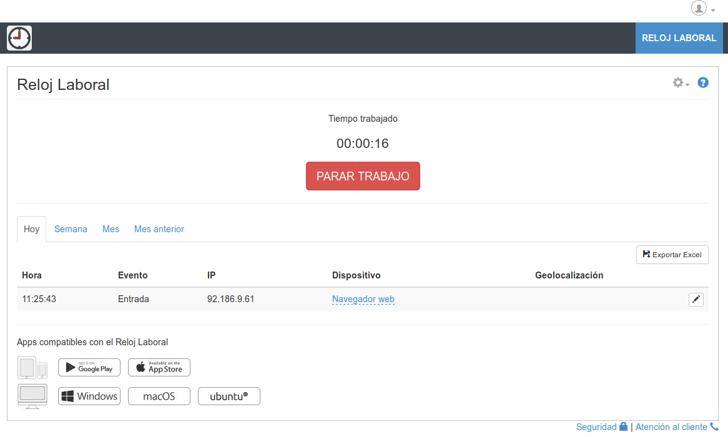The image size is (728, 437).
Task: Export records with Exportar Excel
Action: pos(672,255)
